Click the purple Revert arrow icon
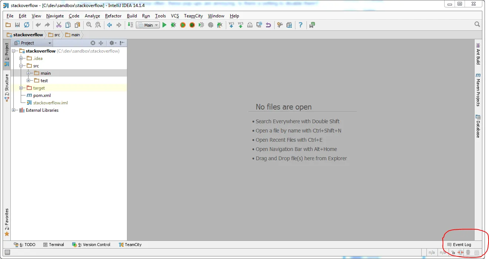489x259 pixels. (268, 25)
